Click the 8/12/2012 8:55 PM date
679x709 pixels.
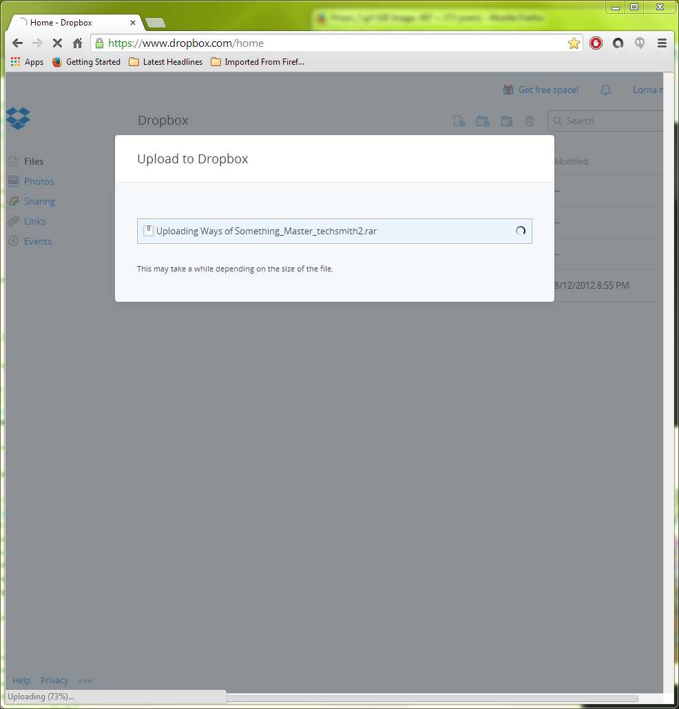click(x=592, y=285)
